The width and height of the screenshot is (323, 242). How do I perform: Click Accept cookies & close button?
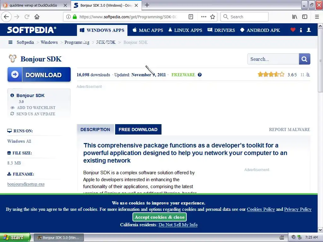pos(159,217)
